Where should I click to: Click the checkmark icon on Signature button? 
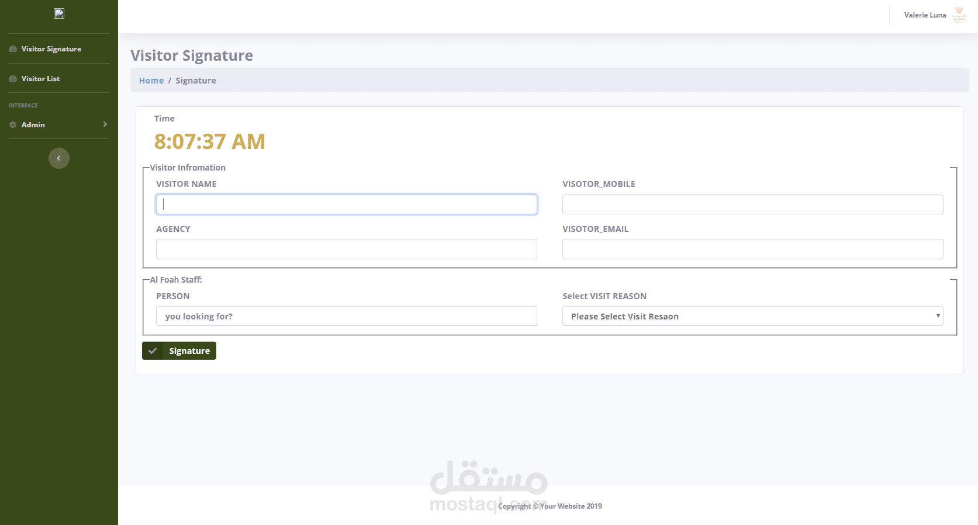tap(153, 351)
